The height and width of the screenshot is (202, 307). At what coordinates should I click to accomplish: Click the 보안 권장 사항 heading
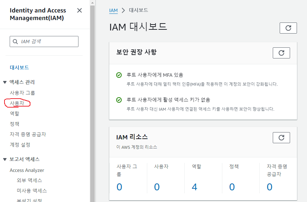(137, 52)
